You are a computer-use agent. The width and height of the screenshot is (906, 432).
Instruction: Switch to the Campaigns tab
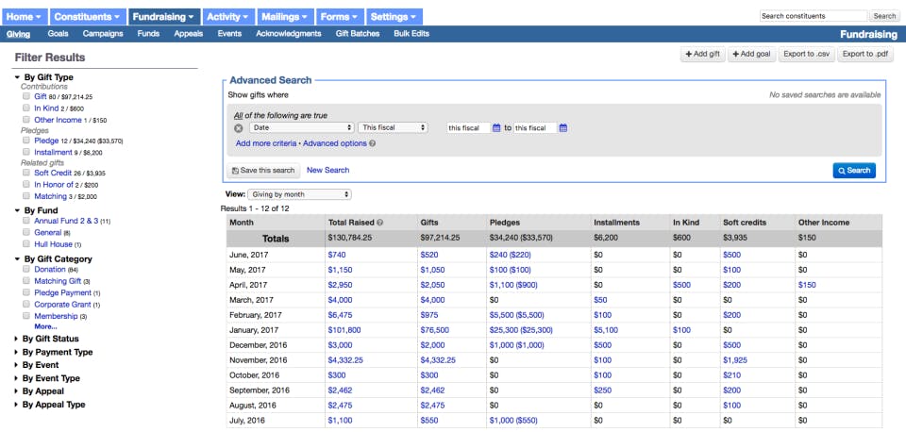pos(103,34)
